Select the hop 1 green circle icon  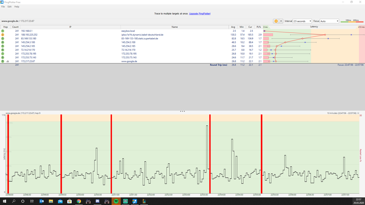click(x=3, y=31)
